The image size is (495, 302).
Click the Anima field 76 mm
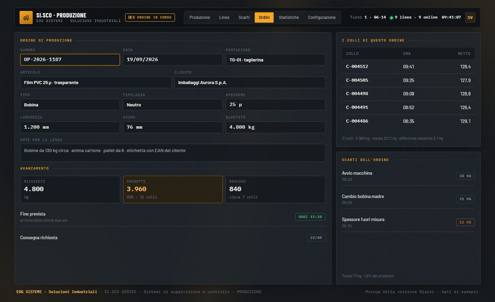pyautogui.click(x=173, y=127)
